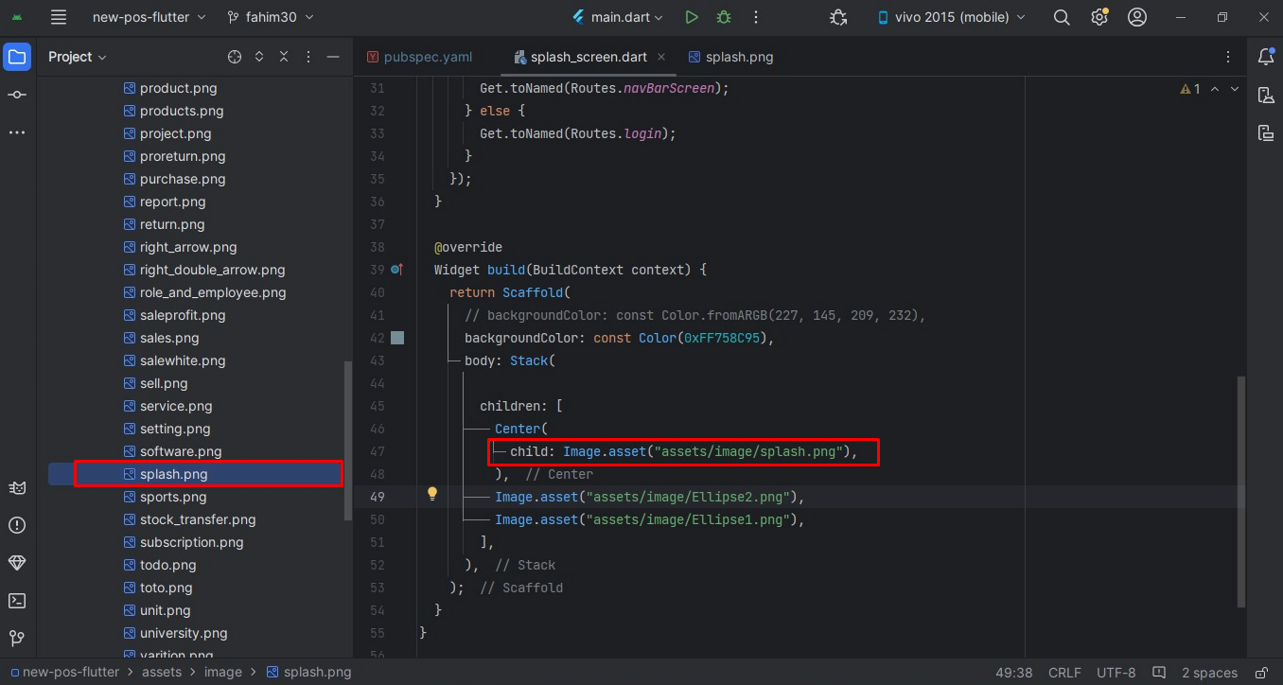Click the Search Everywhere magnifier
Viewport: 1283px width, 685px height.
[x=1062, y=17]
